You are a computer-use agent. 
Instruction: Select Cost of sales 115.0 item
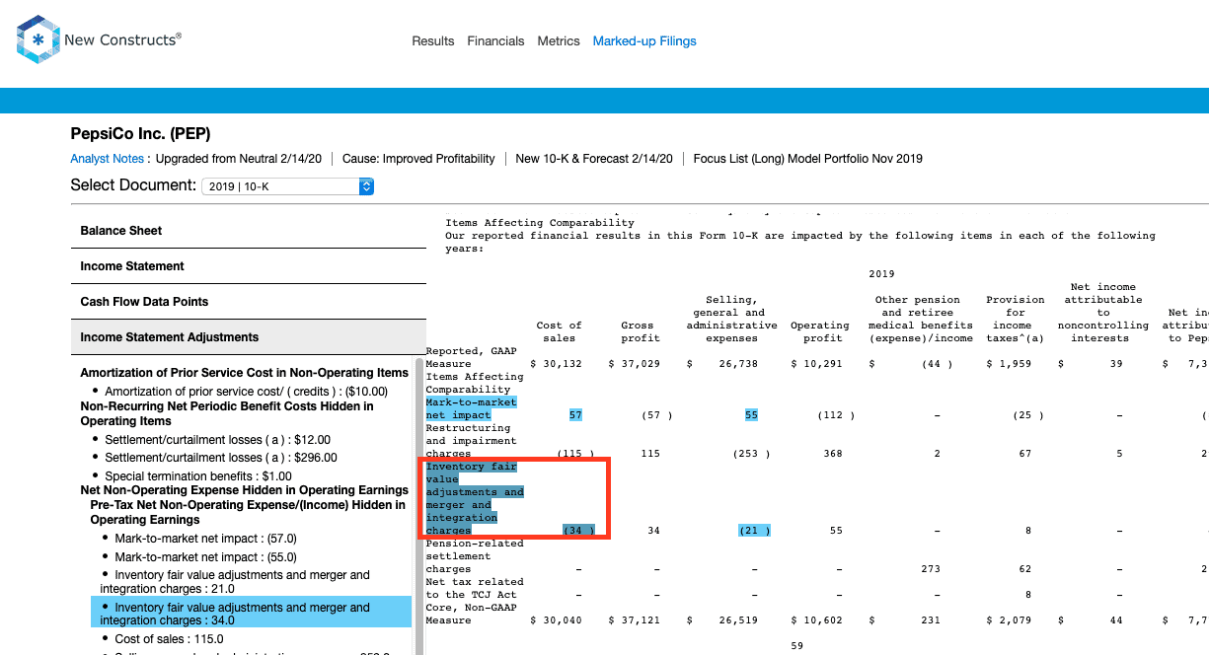pyautogui.click(x=170, y=639)
